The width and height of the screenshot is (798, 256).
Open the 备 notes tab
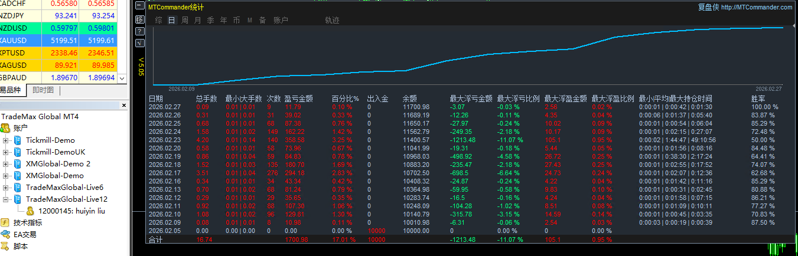[x=262, y=20]
